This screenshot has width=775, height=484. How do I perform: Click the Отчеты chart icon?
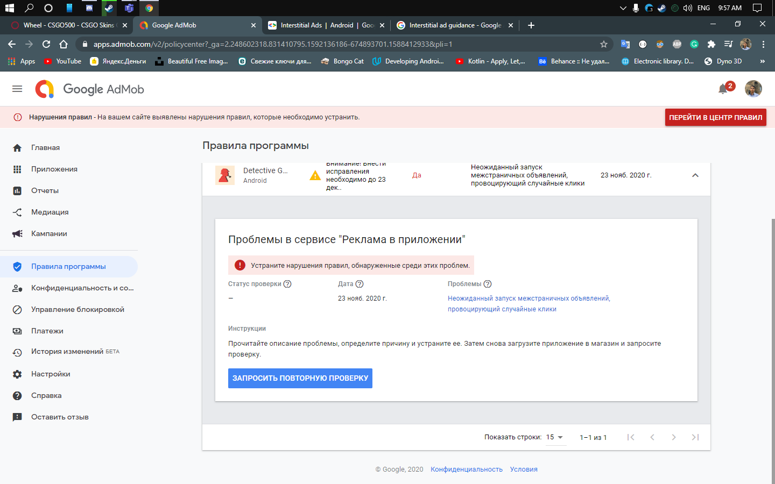(17, 191)
